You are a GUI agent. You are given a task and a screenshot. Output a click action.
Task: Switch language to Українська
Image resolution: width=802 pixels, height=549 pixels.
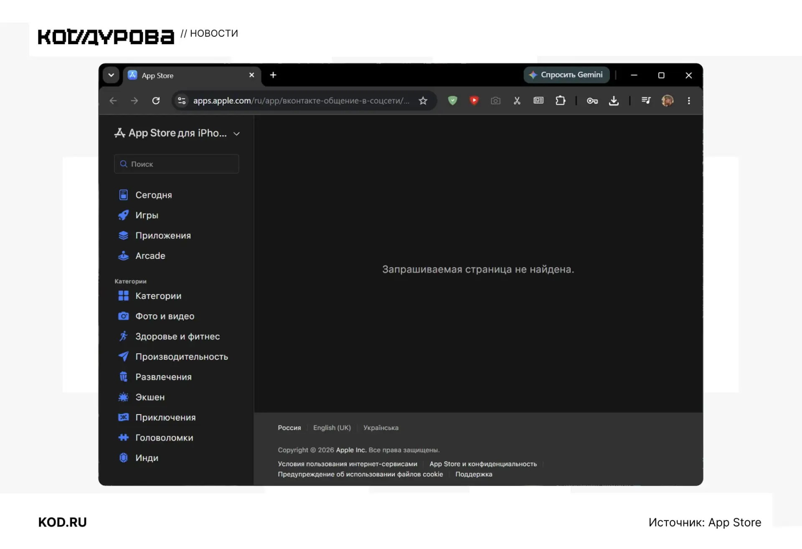[x=381, y=428]
